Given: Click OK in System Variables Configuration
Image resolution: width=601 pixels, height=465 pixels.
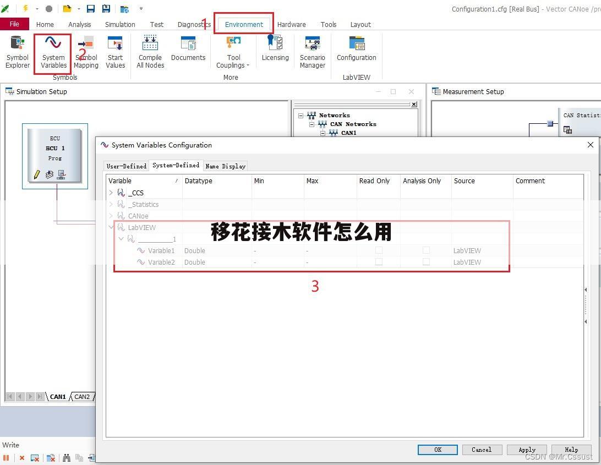Looking at the screenshot, I should click(438, 450).
